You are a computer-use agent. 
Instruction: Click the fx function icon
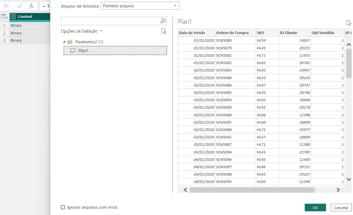point(31,6)
